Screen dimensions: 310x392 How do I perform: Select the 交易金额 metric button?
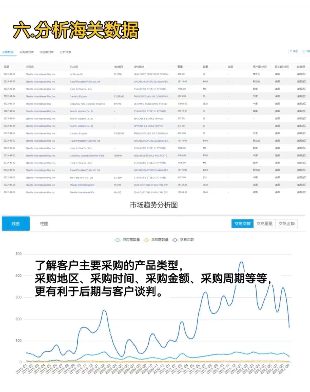[x=287, y=224]
